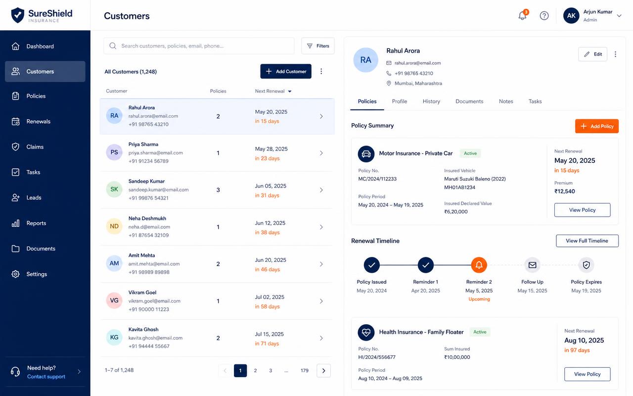The width and height of the screenshot is (633, 396).
Task: Open the Arjun Kumar account dropdown
Action: 619,16
